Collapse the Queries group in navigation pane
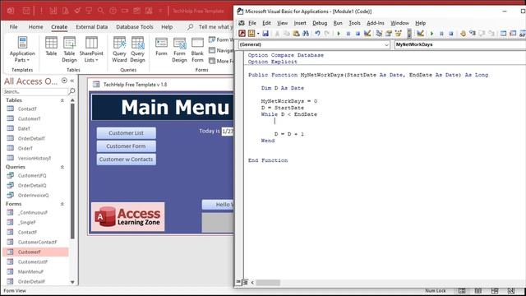 pos(62,167)
